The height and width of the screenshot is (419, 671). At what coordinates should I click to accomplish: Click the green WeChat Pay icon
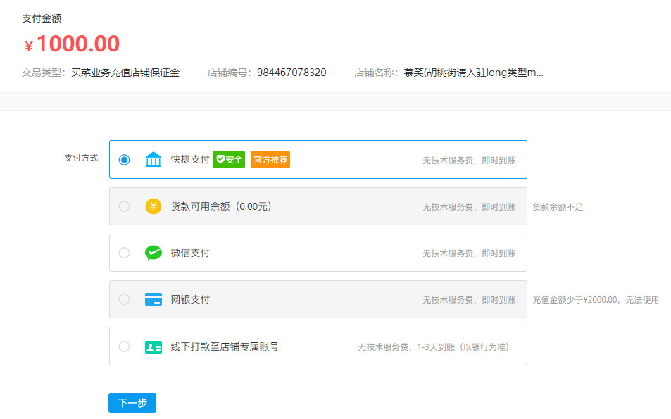153,253
